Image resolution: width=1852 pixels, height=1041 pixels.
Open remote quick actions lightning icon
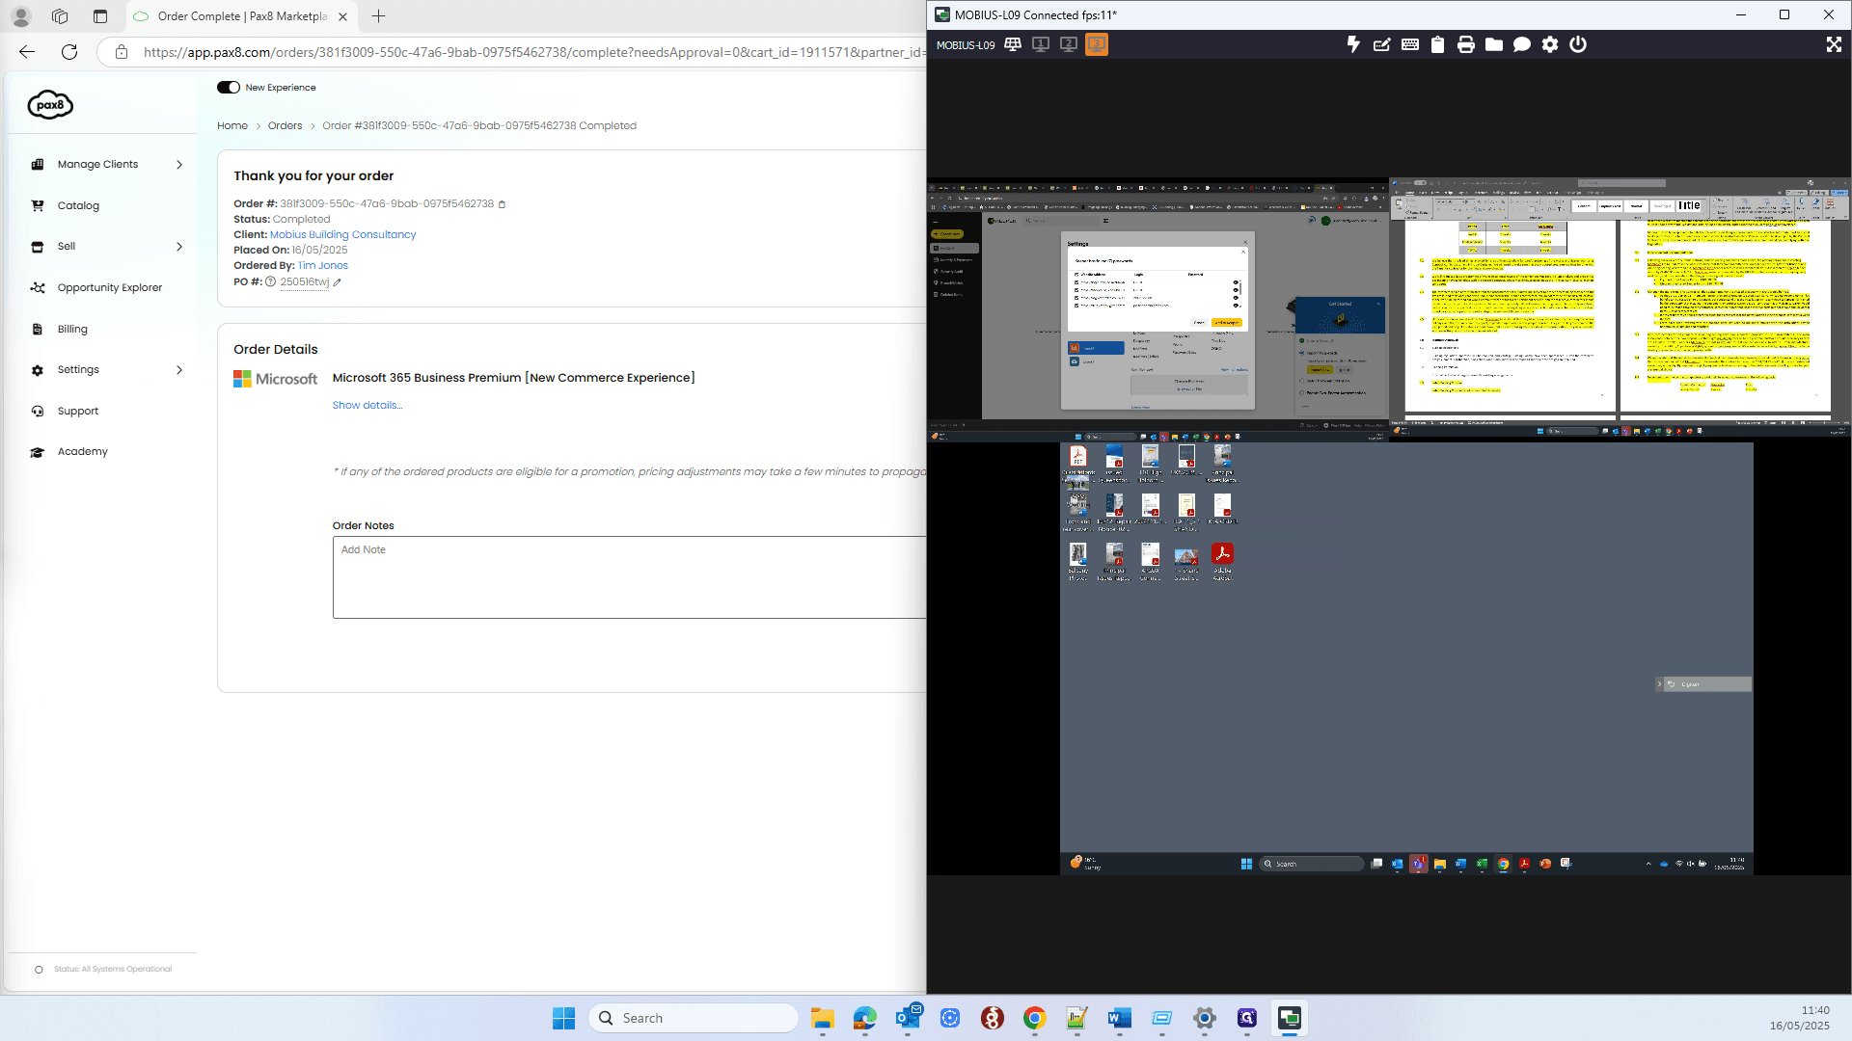point(1353,44)
